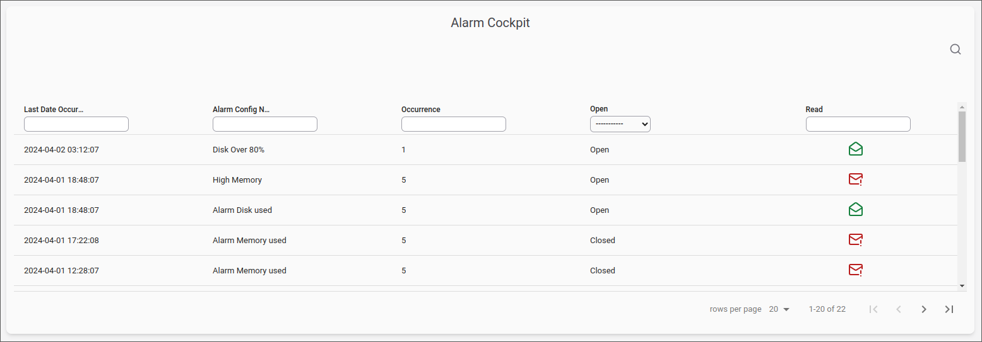
Task: Expand rows per page dropdown
Action: pyautogui.click(x=779, y=309)
